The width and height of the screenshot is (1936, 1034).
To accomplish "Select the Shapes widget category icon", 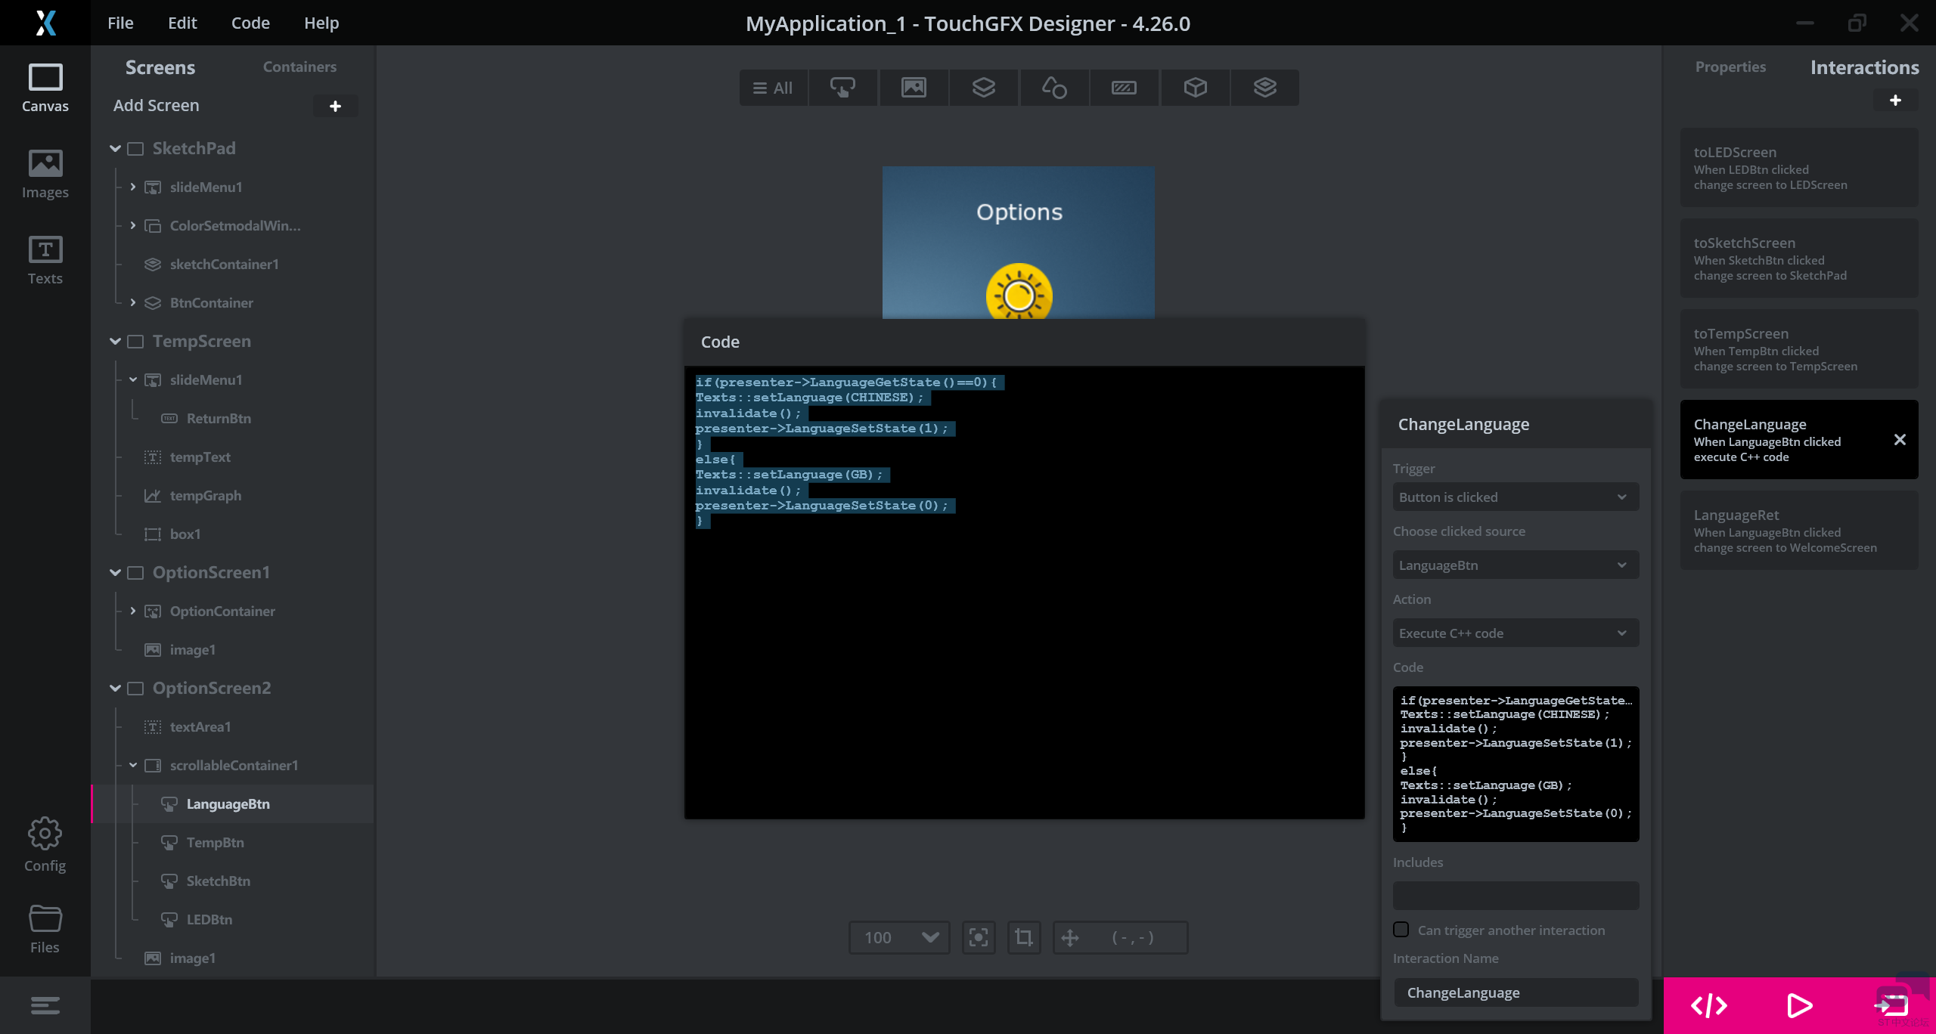I will pyautogui.click(x=1053, y=88).
